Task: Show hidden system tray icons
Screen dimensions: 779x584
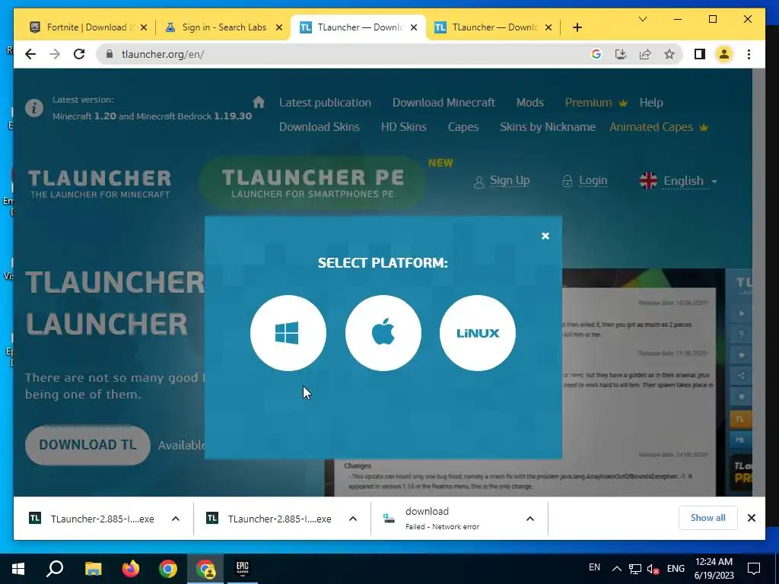Action: click(x=616, y=569)
